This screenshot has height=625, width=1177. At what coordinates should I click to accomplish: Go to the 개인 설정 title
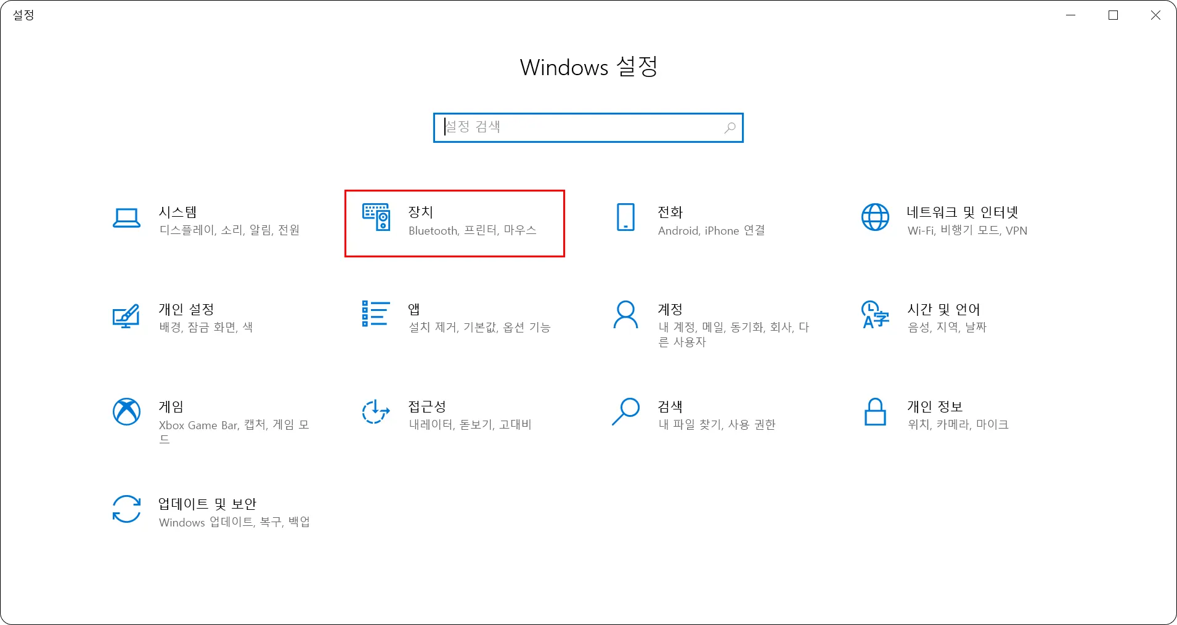point(187,309)
